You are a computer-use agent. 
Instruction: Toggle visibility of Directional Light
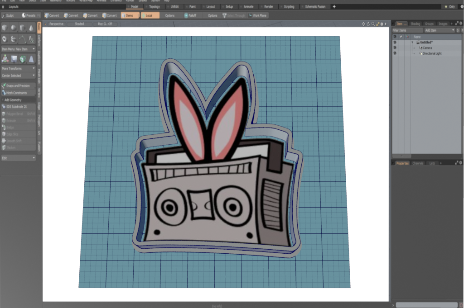pyautogui.click(x=395, y=53)
